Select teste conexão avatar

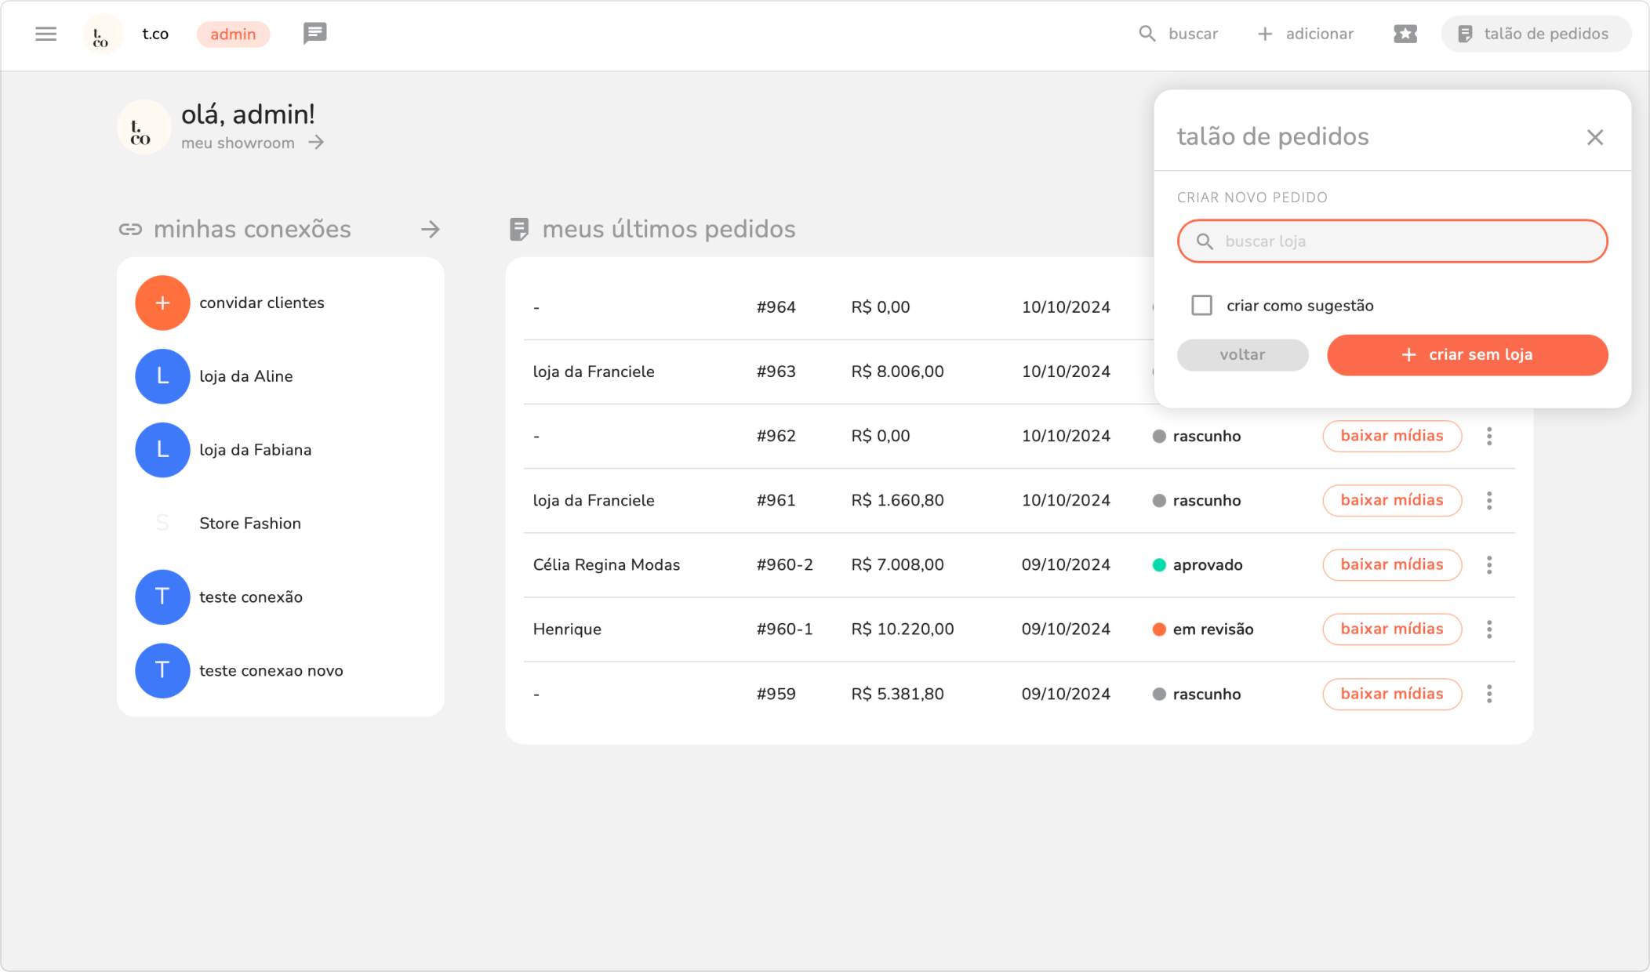click(x=162, y=597)
